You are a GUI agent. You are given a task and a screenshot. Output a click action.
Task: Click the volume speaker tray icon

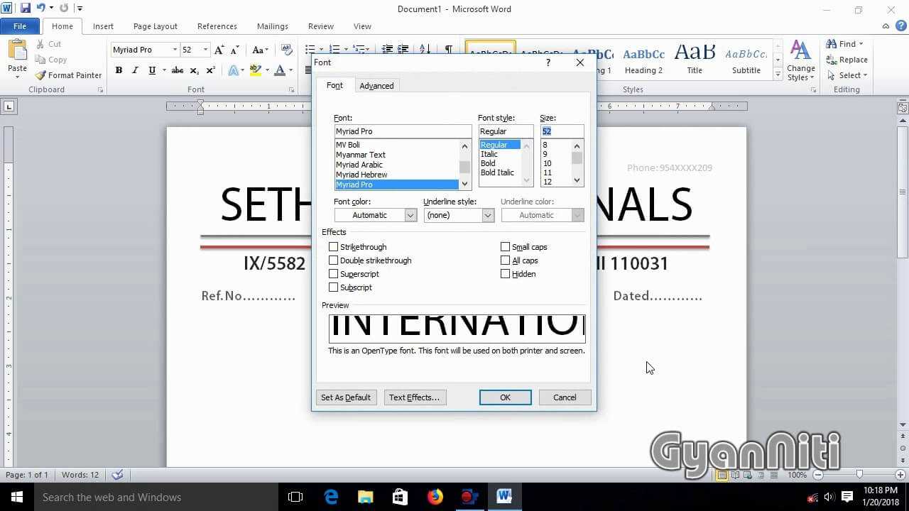(829, 497)
